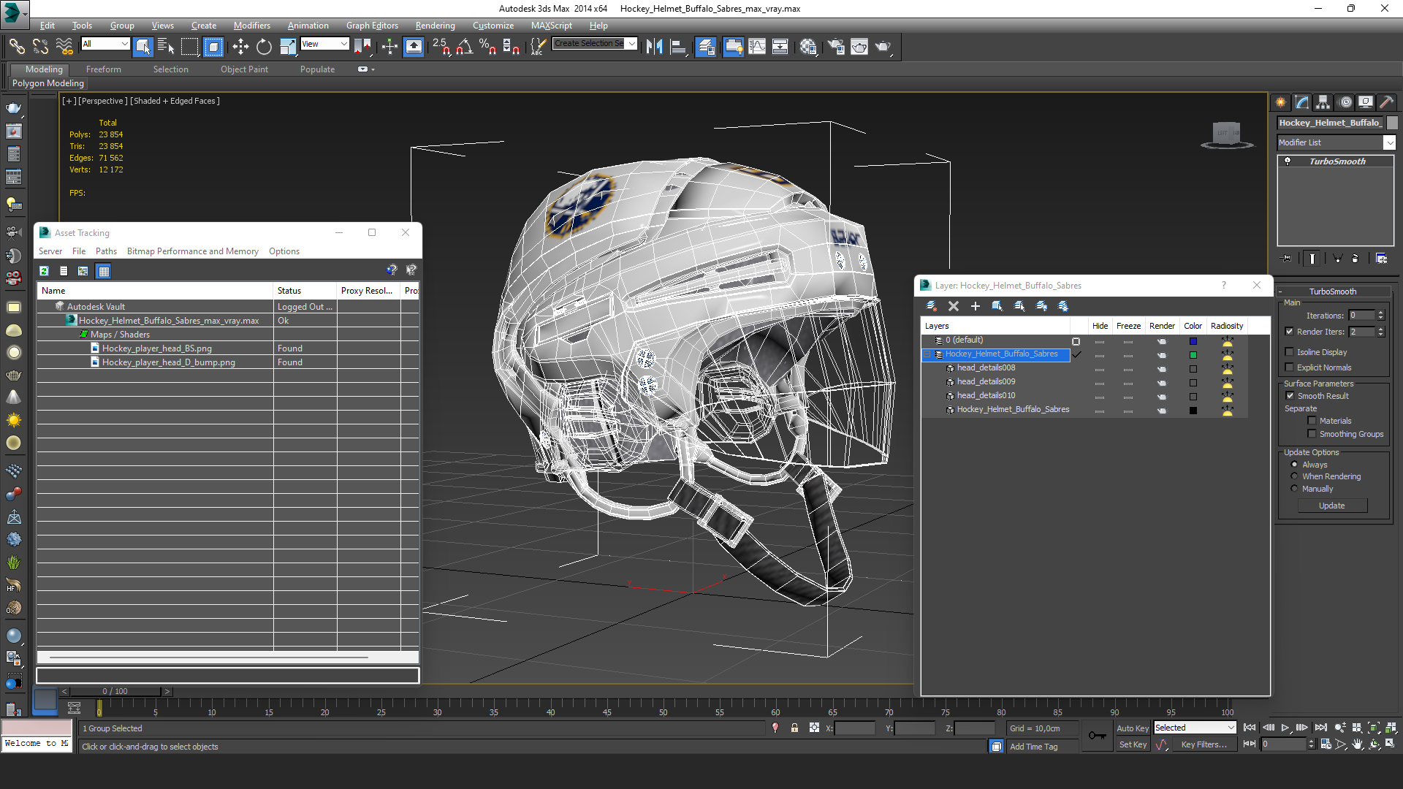Image resolution: width=1403 pixels, height=789 pixels.
Task: Add selected objects to highlighted layer
Action: [975, 306]
